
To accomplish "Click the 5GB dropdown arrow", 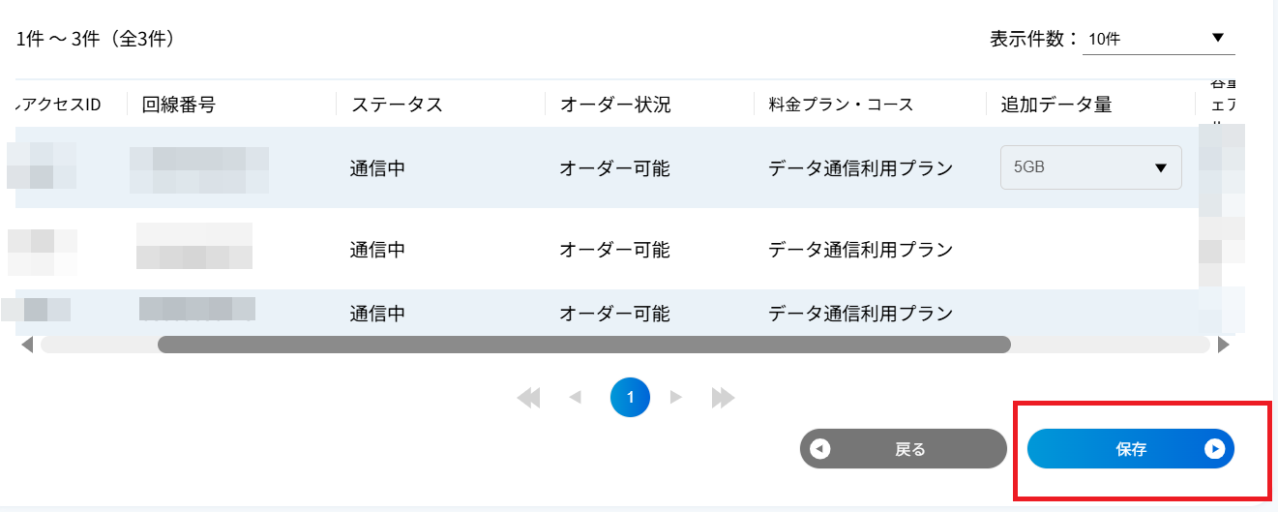I will [x=1161, y=168].
